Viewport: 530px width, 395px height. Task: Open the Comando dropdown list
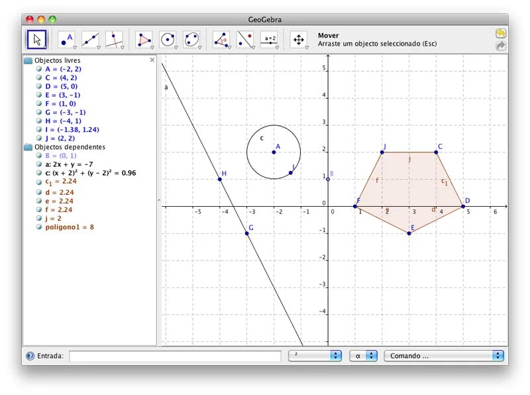click(x=444, y=356)
